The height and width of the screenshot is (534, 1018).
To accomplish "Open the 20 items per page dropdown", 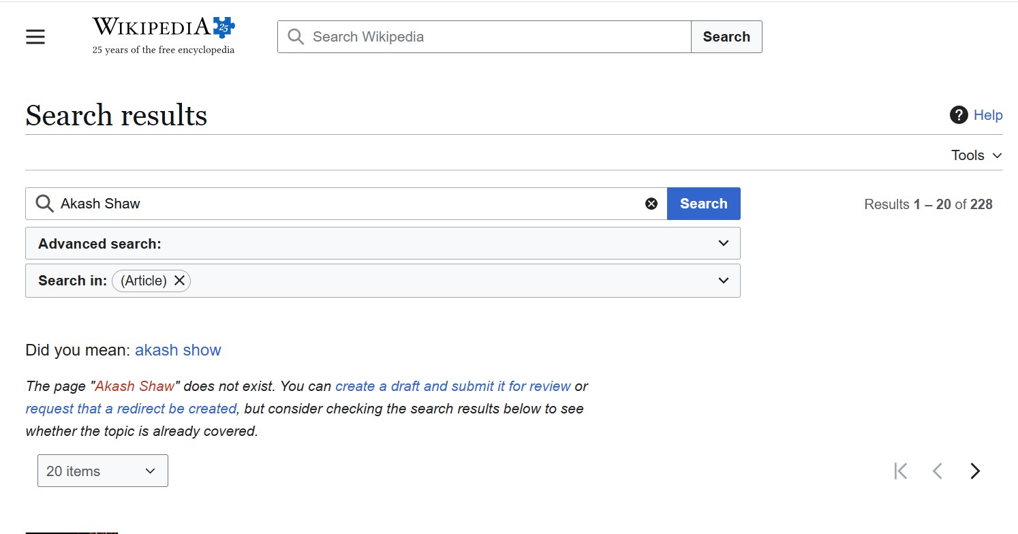I will click(102, 471).
